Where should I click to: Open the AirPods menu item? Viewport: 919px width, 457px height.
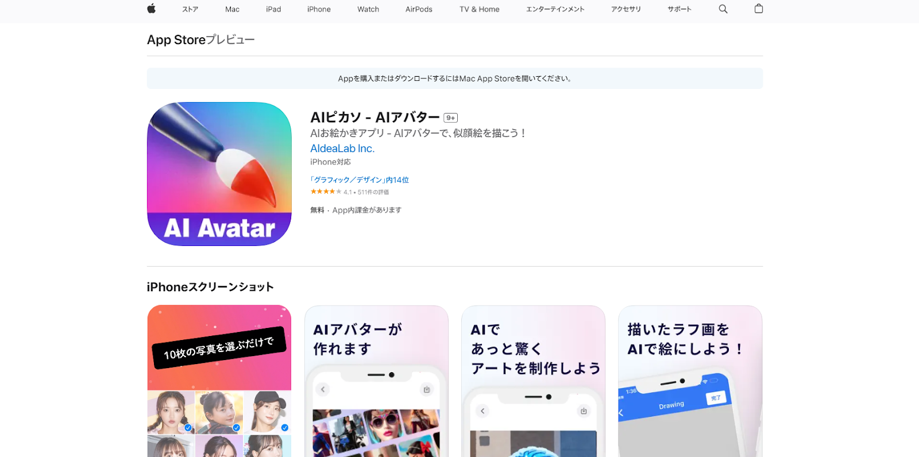[x=419, y=9]
